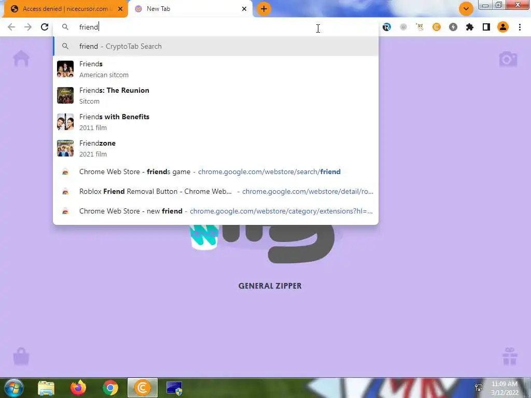
Task: Switch to the Access denied nicecursor.com tab
Action: tap(64, 9)
